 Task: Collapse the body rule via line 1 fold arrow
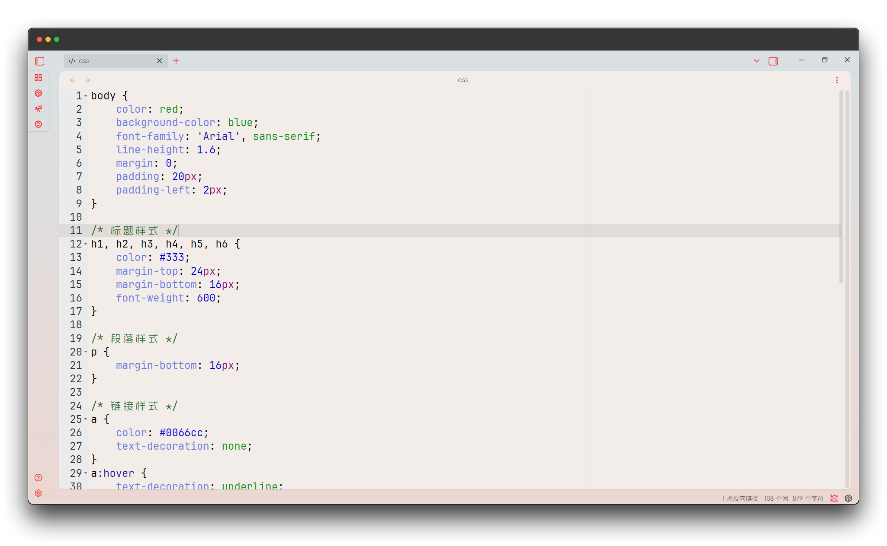click(x=85, y=95)
